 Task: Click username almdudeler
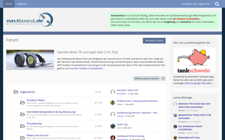click(x=121, y=94)
